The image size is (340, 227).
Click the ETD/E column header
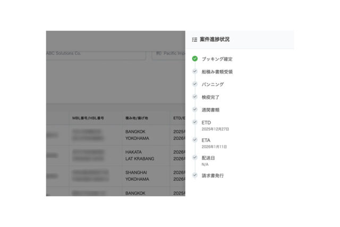(179, 118)
